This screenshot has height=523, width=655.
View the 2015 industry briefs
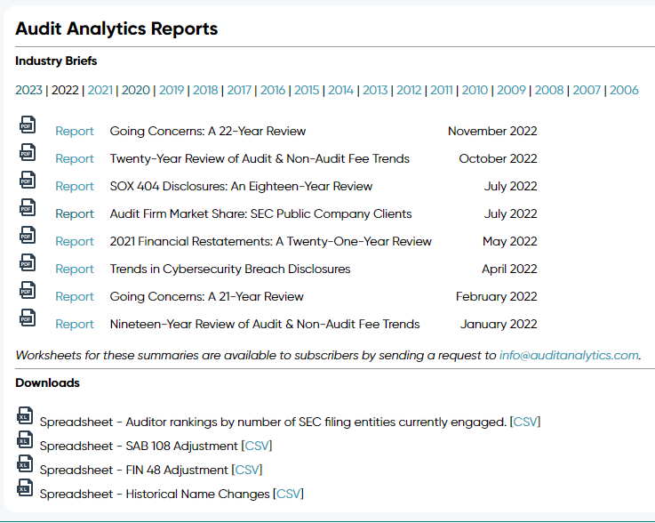pos(307,91)
